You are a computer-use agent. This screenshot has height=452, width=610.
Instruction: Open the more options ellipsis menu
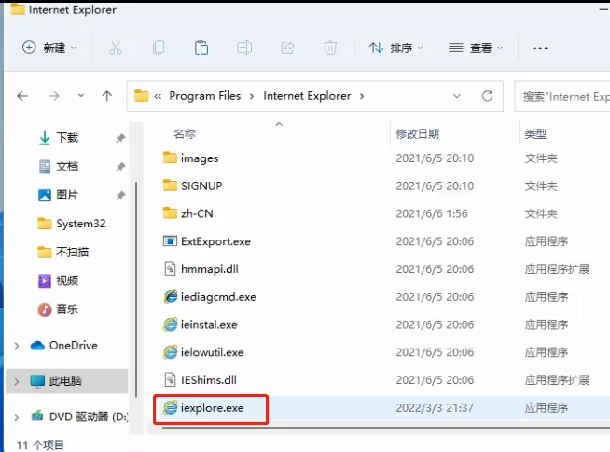tap(540, 48)
